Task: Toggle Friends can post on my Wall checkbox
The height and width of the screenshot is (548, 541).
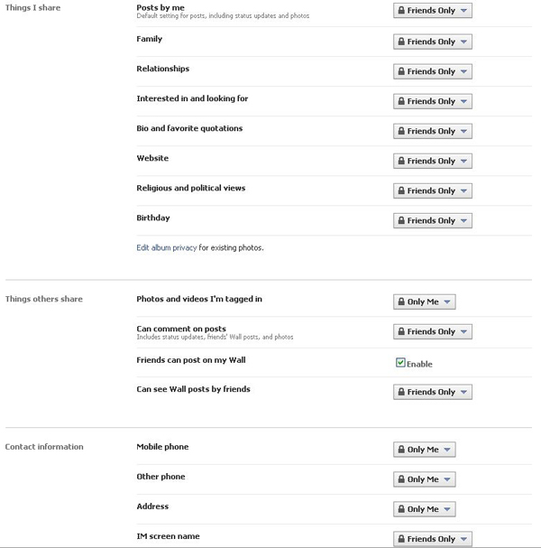Action: [x=400, y=363]
